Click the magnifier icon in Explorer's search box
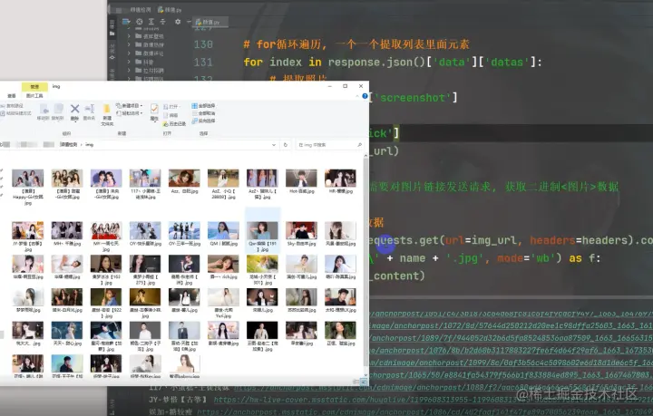 (359, 145)
